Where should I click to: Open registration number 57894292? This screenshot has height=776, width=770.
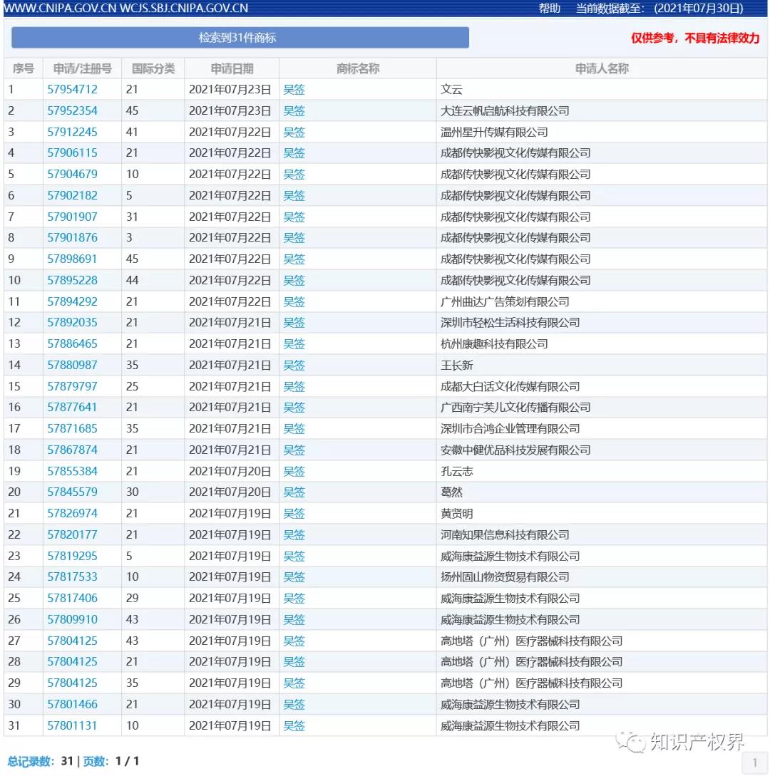point(72,301)
